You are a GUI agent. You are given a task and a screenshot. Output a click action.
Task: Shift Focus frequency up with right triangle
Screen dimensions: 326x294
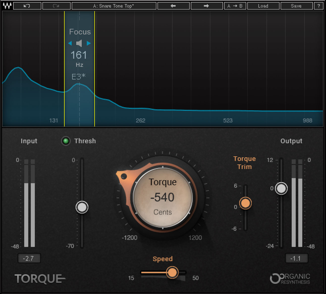point(89,43)
